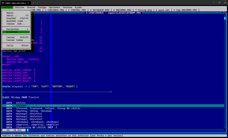Click the horizontal scrollbar left arrow
The image size is (228, 138).
click(x=26, y=130)
